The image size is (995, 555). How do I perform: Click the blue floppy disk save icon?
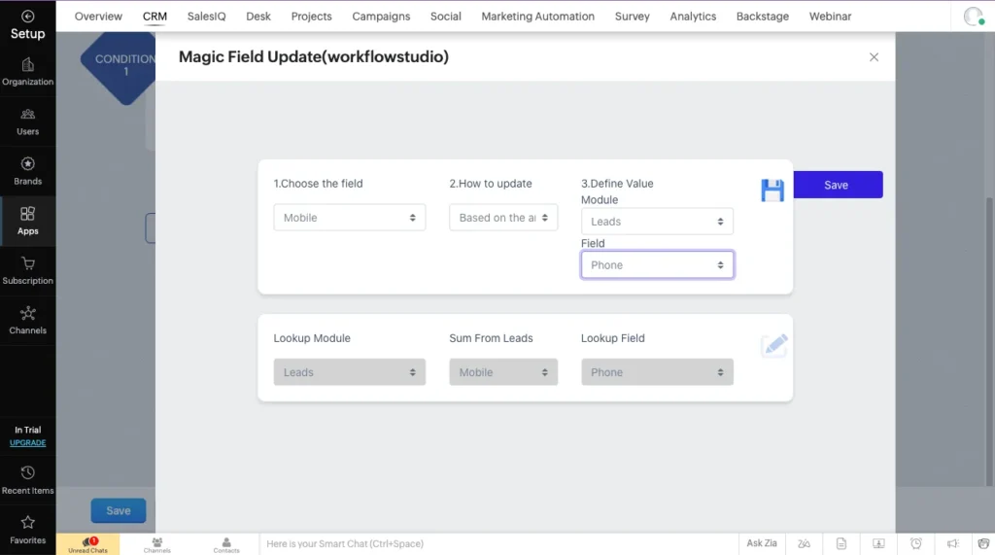click(772, 190)
